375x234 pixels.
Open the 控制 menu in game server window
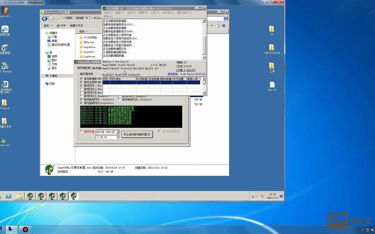[x=107, y=13]
